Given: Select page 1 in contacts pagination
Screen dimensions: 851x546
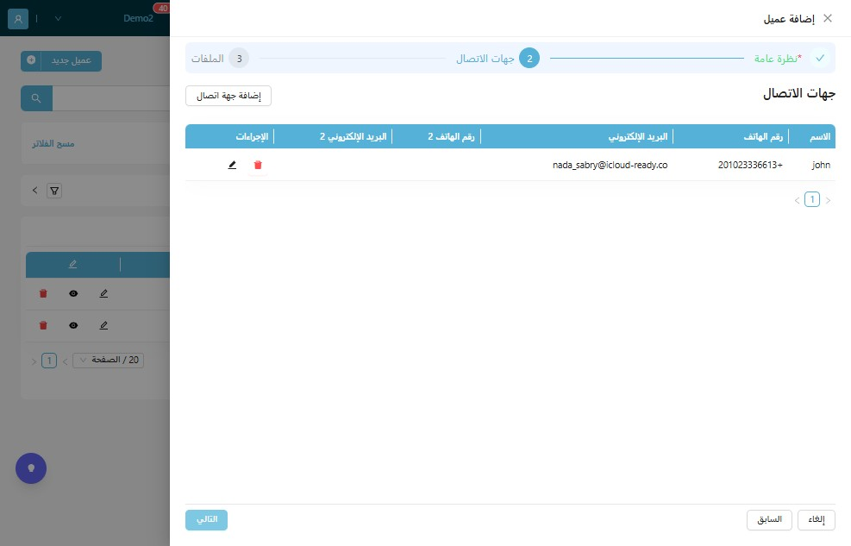Looking at the screenshot, I should click(x=812, y=200).
